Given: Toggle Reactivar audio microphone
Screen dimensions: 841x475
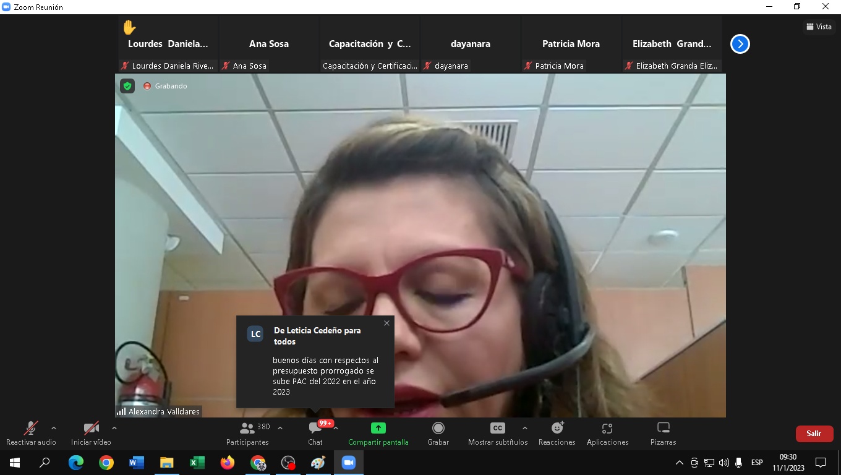Looking at the screenshot, I should pos(31,433).
